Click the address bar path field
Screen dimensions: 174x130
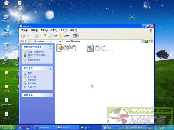click(85, 41)
